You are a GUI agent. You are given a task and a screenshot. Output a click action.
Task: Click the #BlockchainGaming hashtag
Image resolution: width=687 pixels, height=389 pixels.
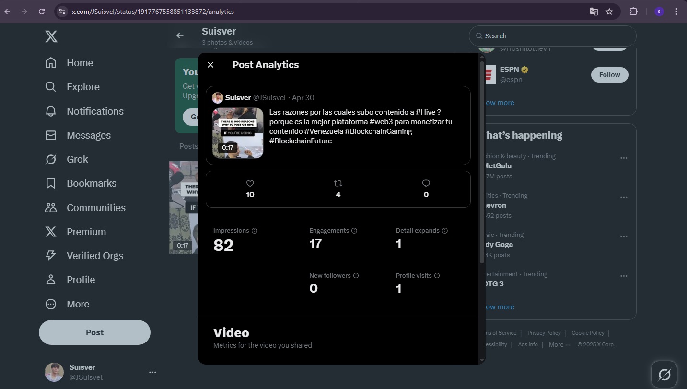[378, 131]
